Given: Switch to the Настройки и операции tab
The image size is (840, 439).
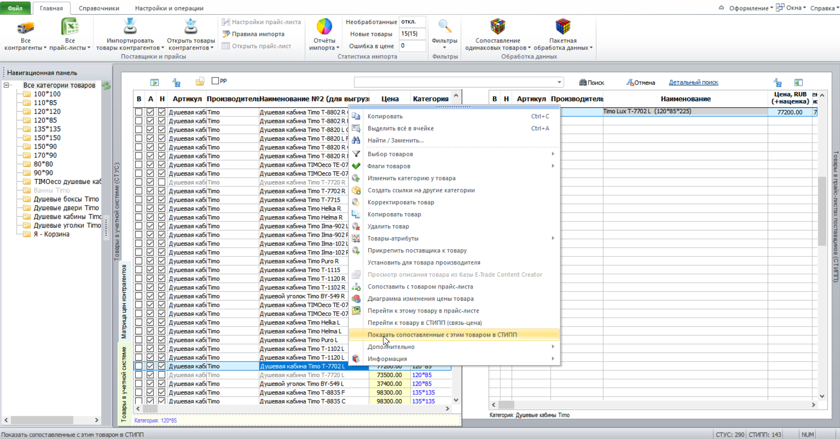Looking at the screenshot, I should tap(169, 8).
